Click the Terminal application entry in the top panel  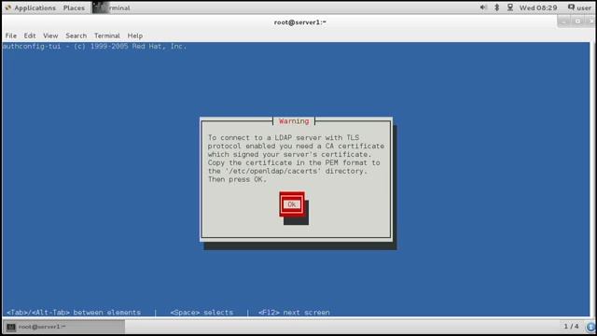coord(112,7)
